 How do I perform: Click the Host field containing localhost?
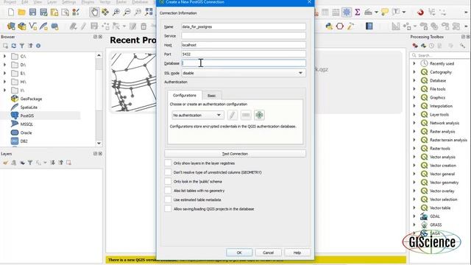pyautogui.click(x=244, y=45)
